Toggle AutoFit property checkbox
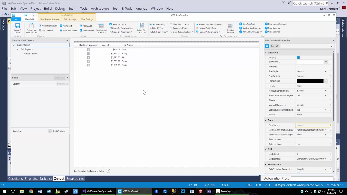Screen dimensions: 347x195 pos(298,57)
